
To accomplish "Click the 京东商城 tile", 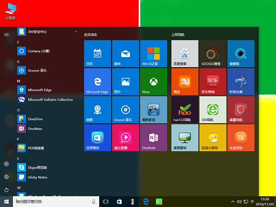I will (x=213, y=82).
